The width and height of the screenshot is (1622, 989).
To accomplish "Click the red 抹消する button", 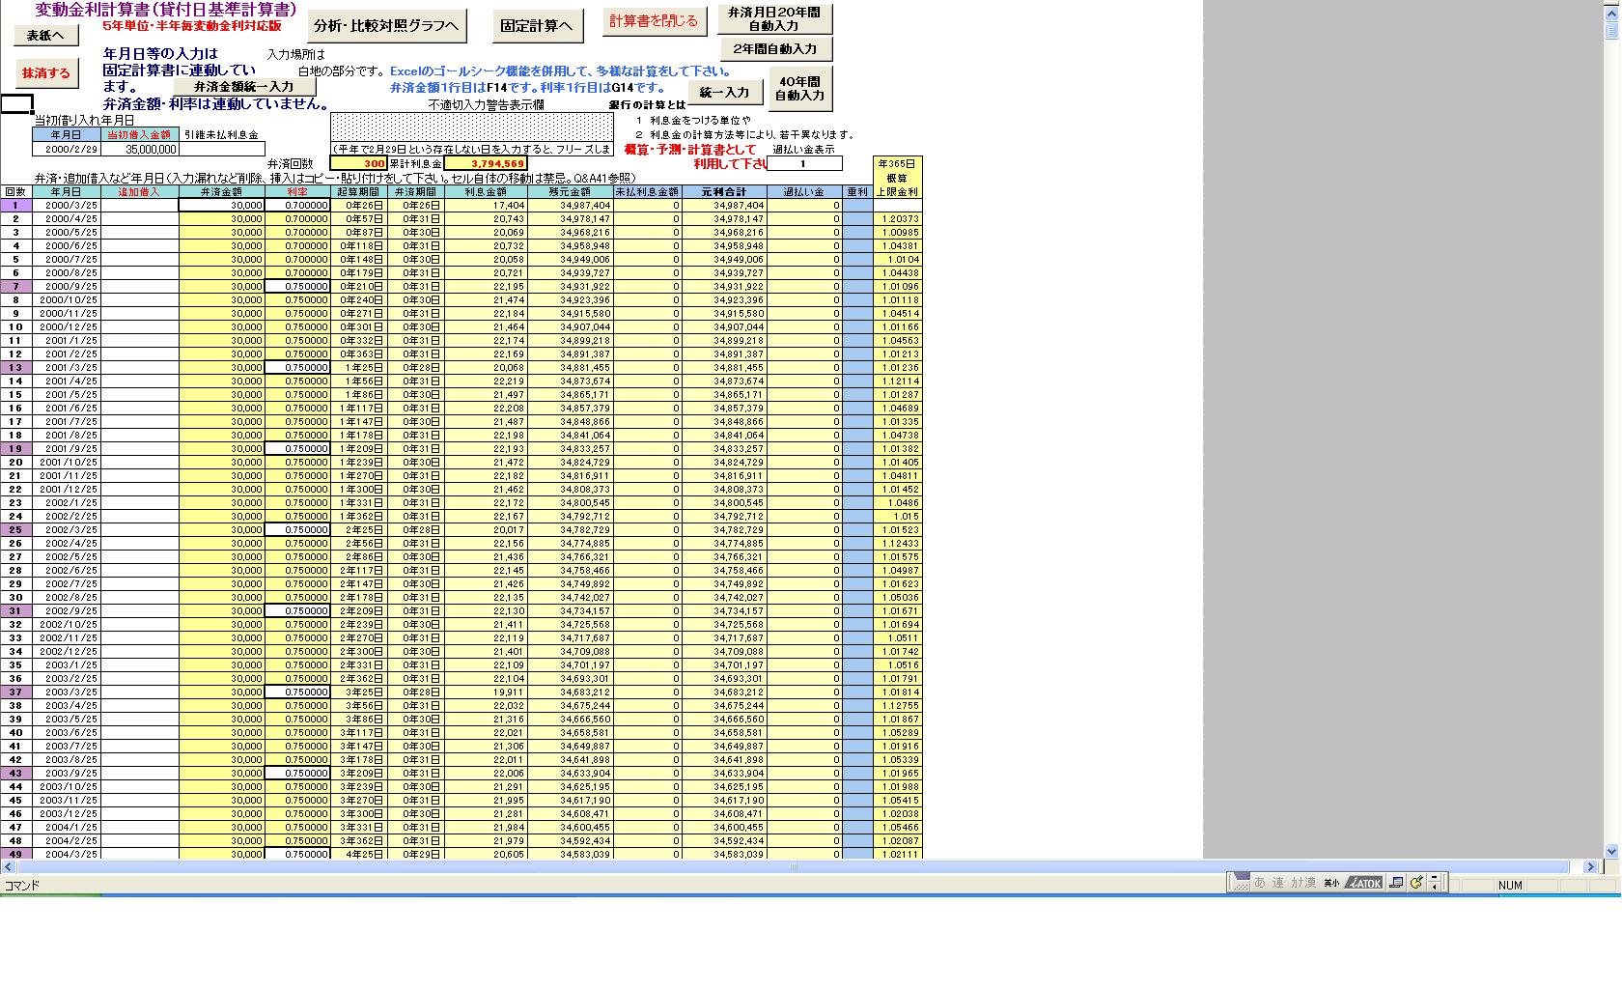I will click(46, 72).
